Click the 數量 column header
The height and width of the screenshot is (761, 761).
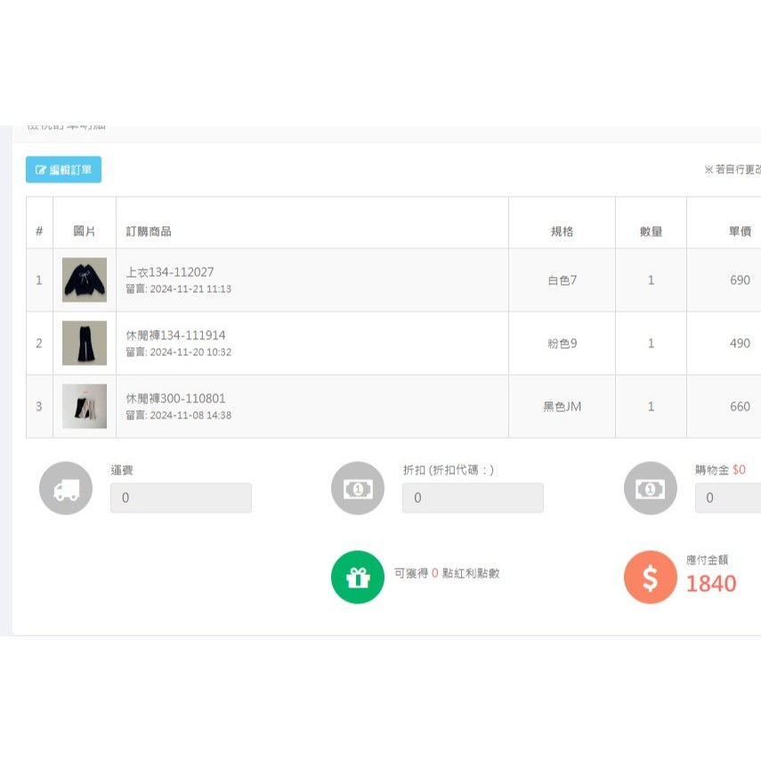pos(651,231)
